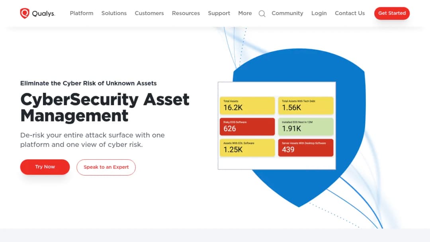Open the Support menu
This screenshot has width=430, height=242.
[219, 13]
